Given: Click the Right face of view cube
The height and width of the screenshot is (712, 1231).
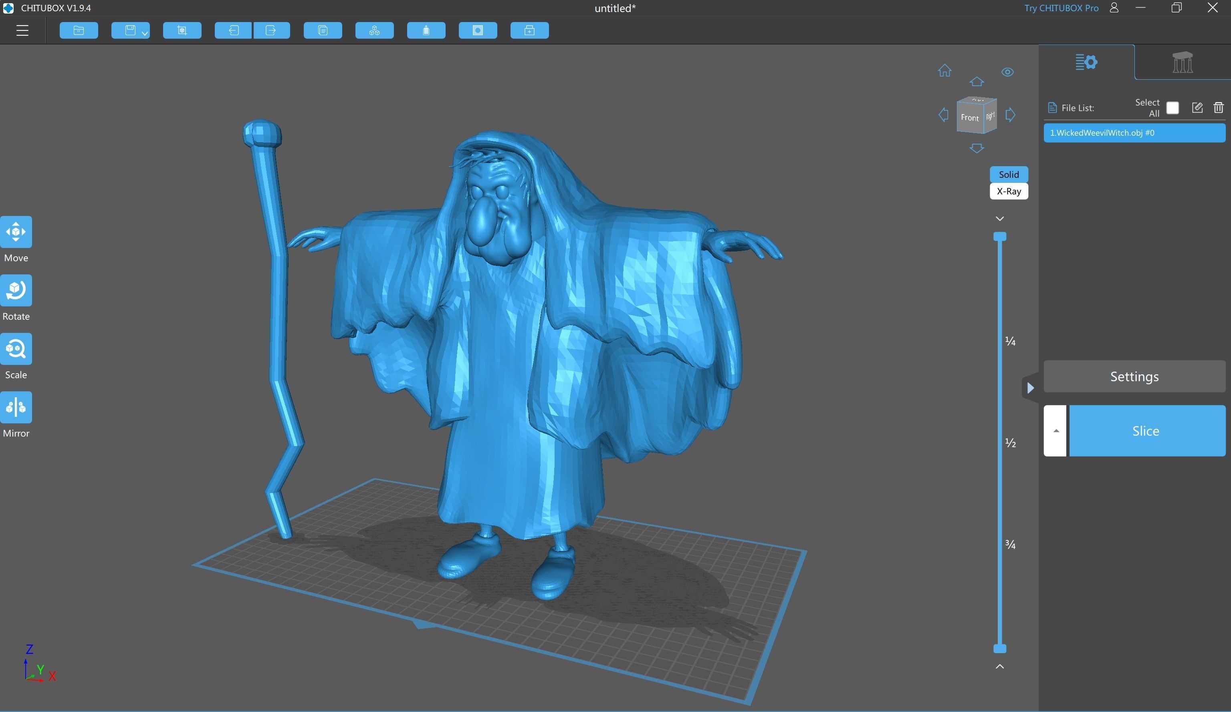Looking at the screenshot, I should [x=990, y=116].
